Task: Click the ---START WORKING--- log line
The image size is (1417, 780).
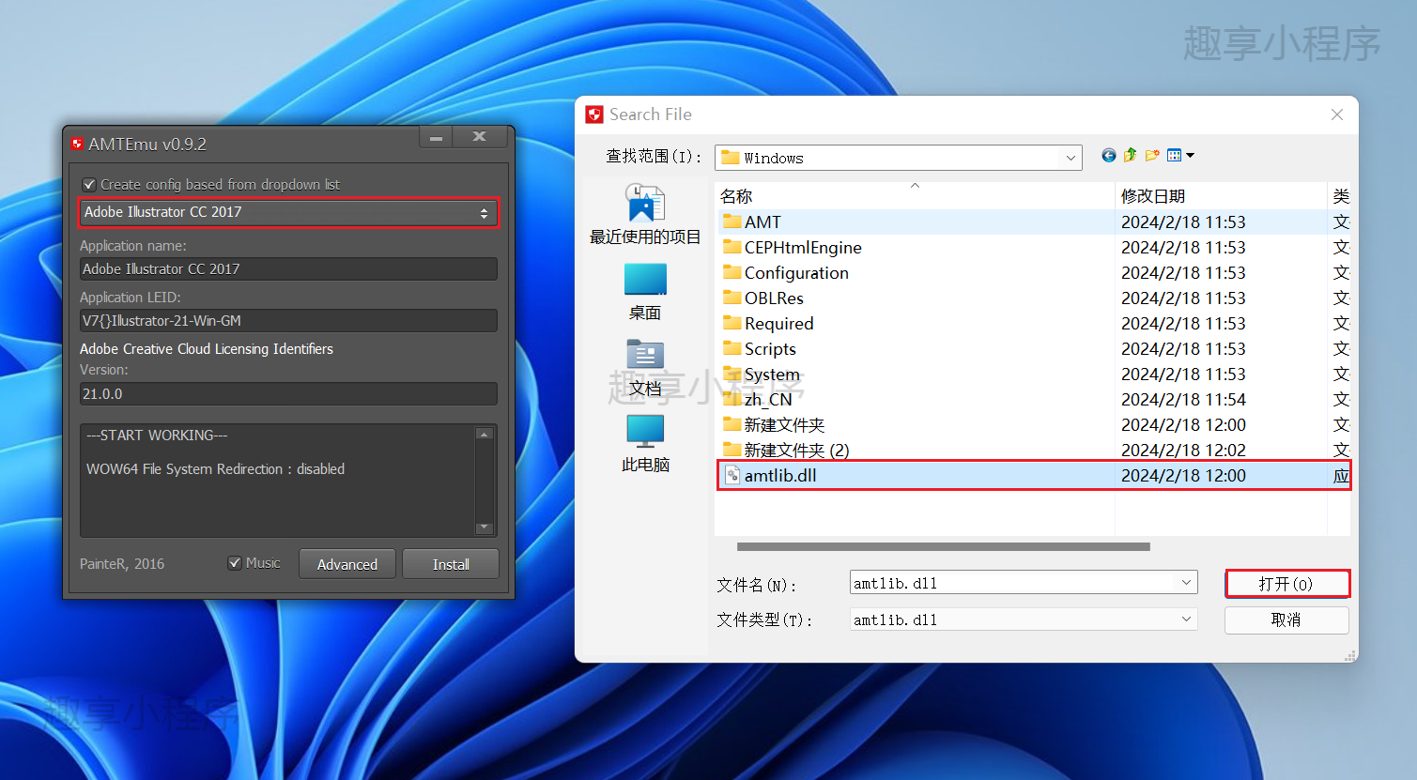Action: pos(157,436)
